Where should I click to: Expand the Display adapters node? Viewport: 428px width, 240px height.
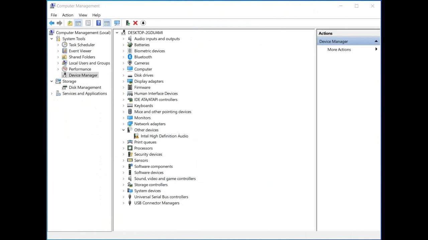click(x=123, y=81)
